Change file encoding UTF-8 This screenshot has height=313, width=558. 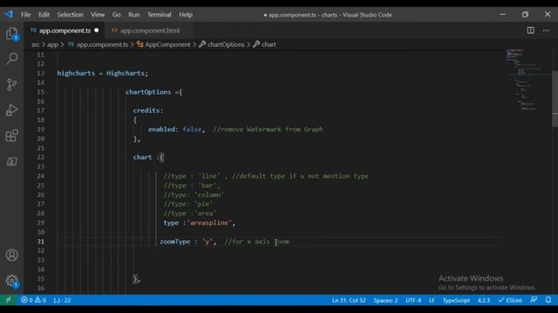(413, 300)
